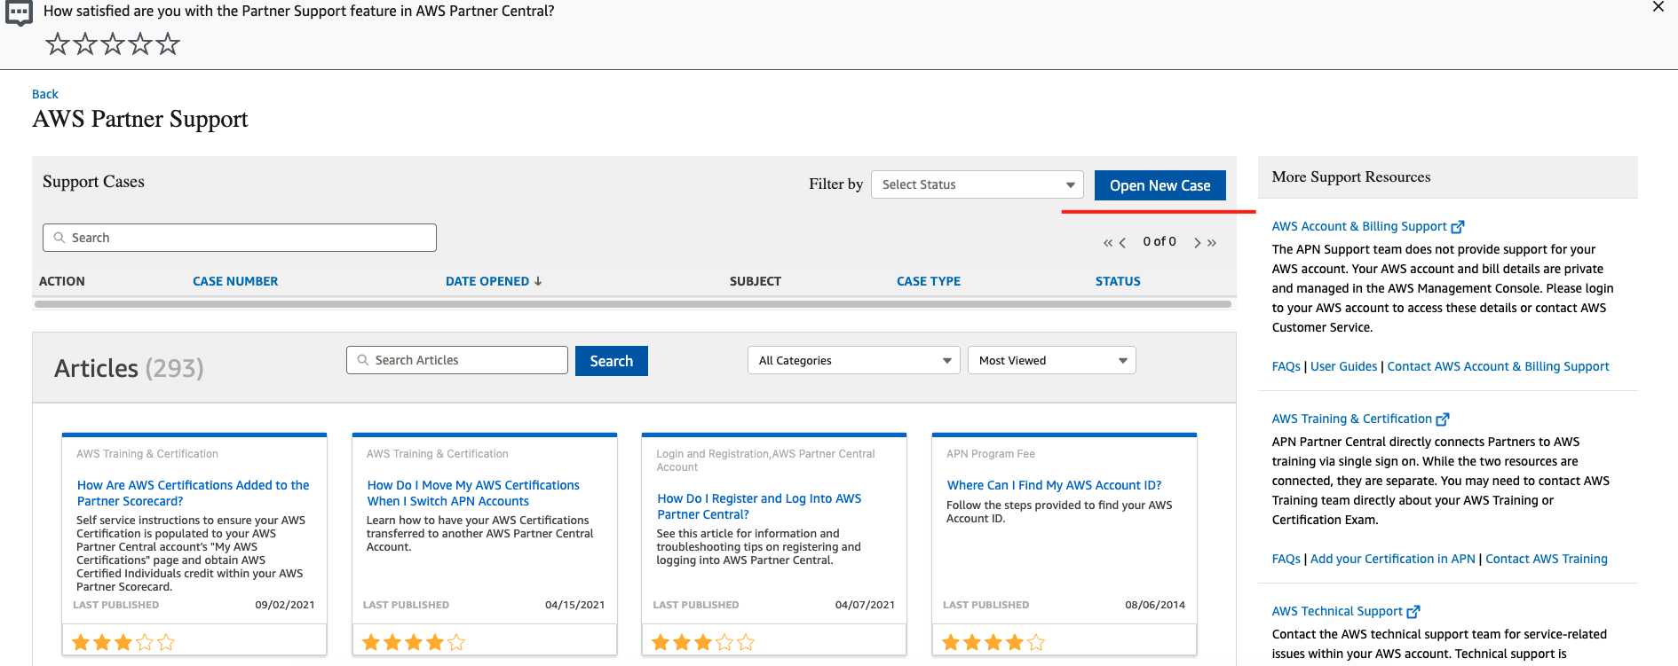The height and width of the screenshot is (666, 1678).
Task: Click external link icon beside AWS Training & Certification
Action: tap(1443, 419)
